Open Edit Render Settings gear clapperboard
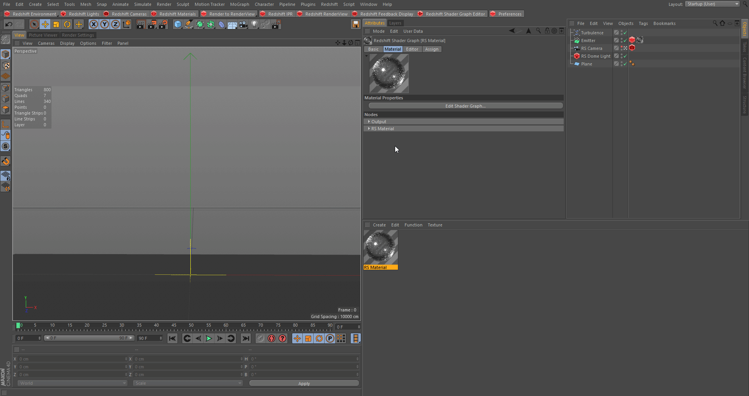Screen dimensions: 749x396 [163, 25]
